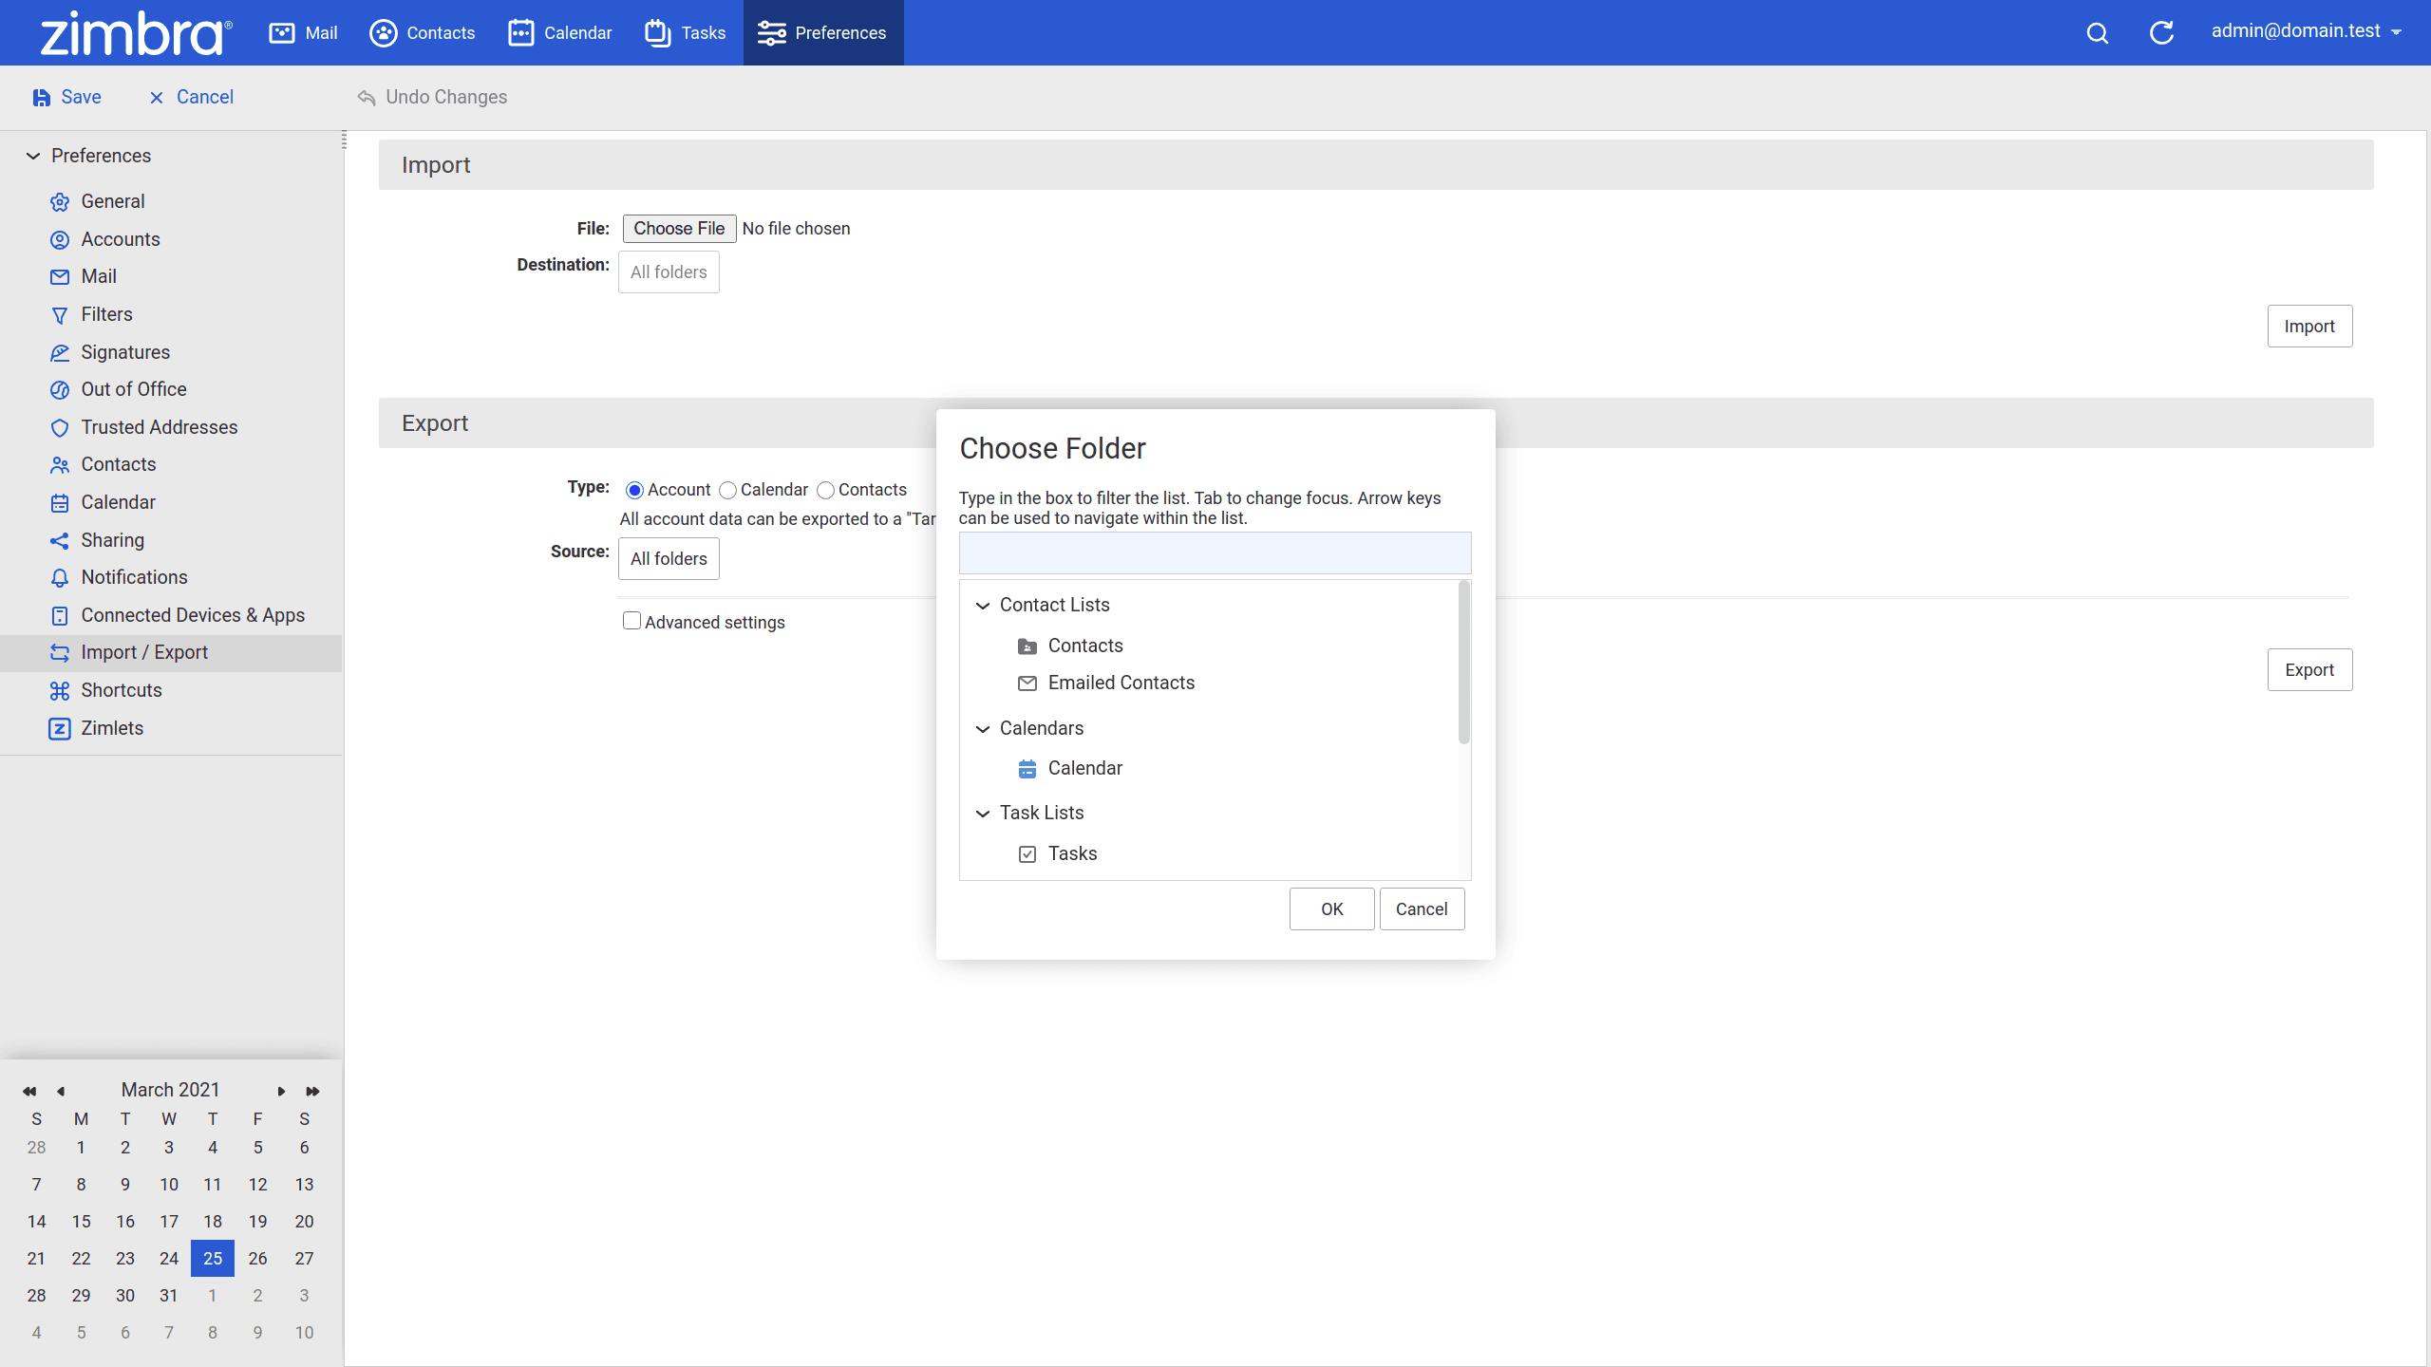Open Zimlets icon in sidebar
Screen dimensions: 2431x1367
tap(60, 729)
